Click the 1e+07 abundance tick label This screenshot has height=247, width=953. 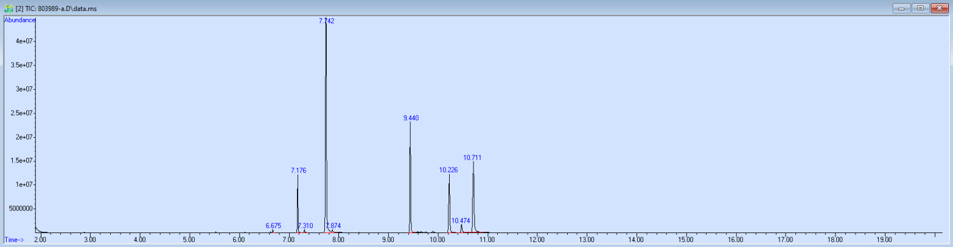coord(24,184)
